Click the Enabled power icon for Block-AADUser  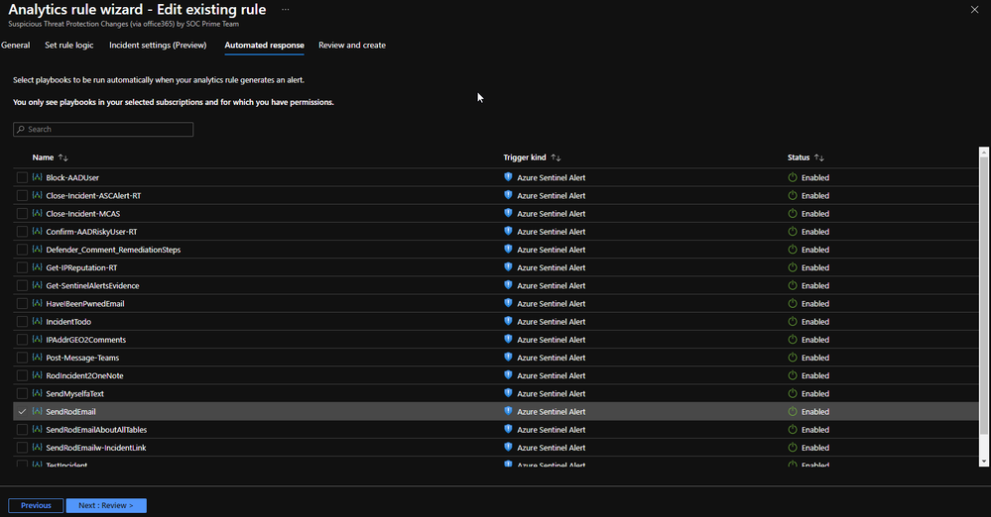[x=793, y=177]
